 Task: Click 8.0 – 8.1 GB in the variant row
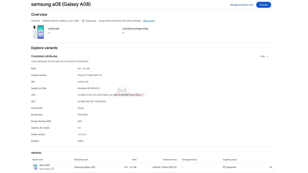coord(130,167)
